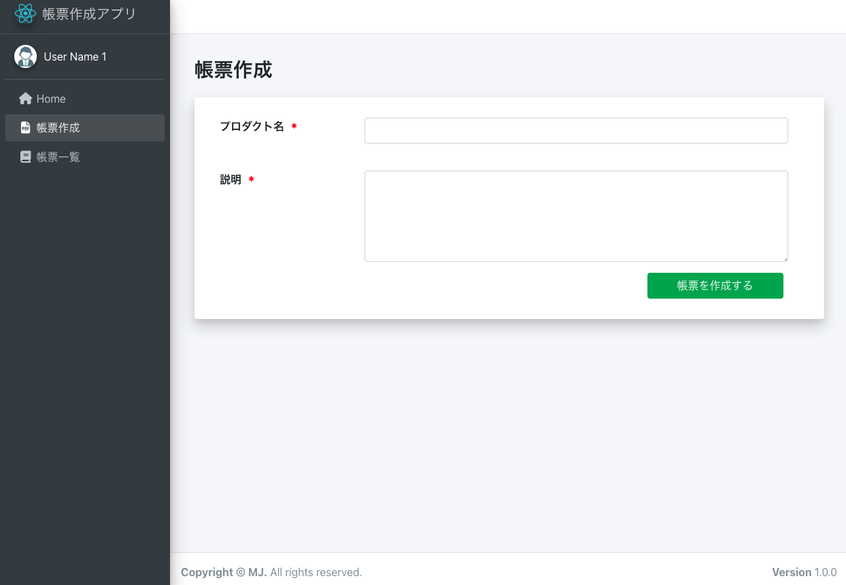The width and height of the screenshot is (846, 585).
Task: Click the React logo in the header
Action: click(x=25, y=13)
